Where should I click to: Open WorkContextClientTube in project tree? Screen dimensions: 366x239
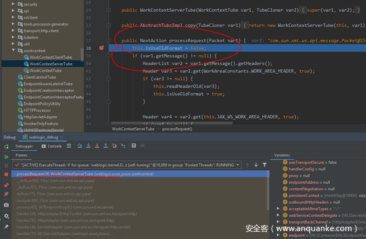pos(50,57)
